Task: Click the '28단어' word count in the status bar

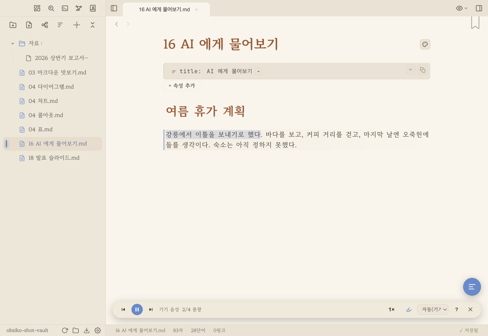Action: 198,330
